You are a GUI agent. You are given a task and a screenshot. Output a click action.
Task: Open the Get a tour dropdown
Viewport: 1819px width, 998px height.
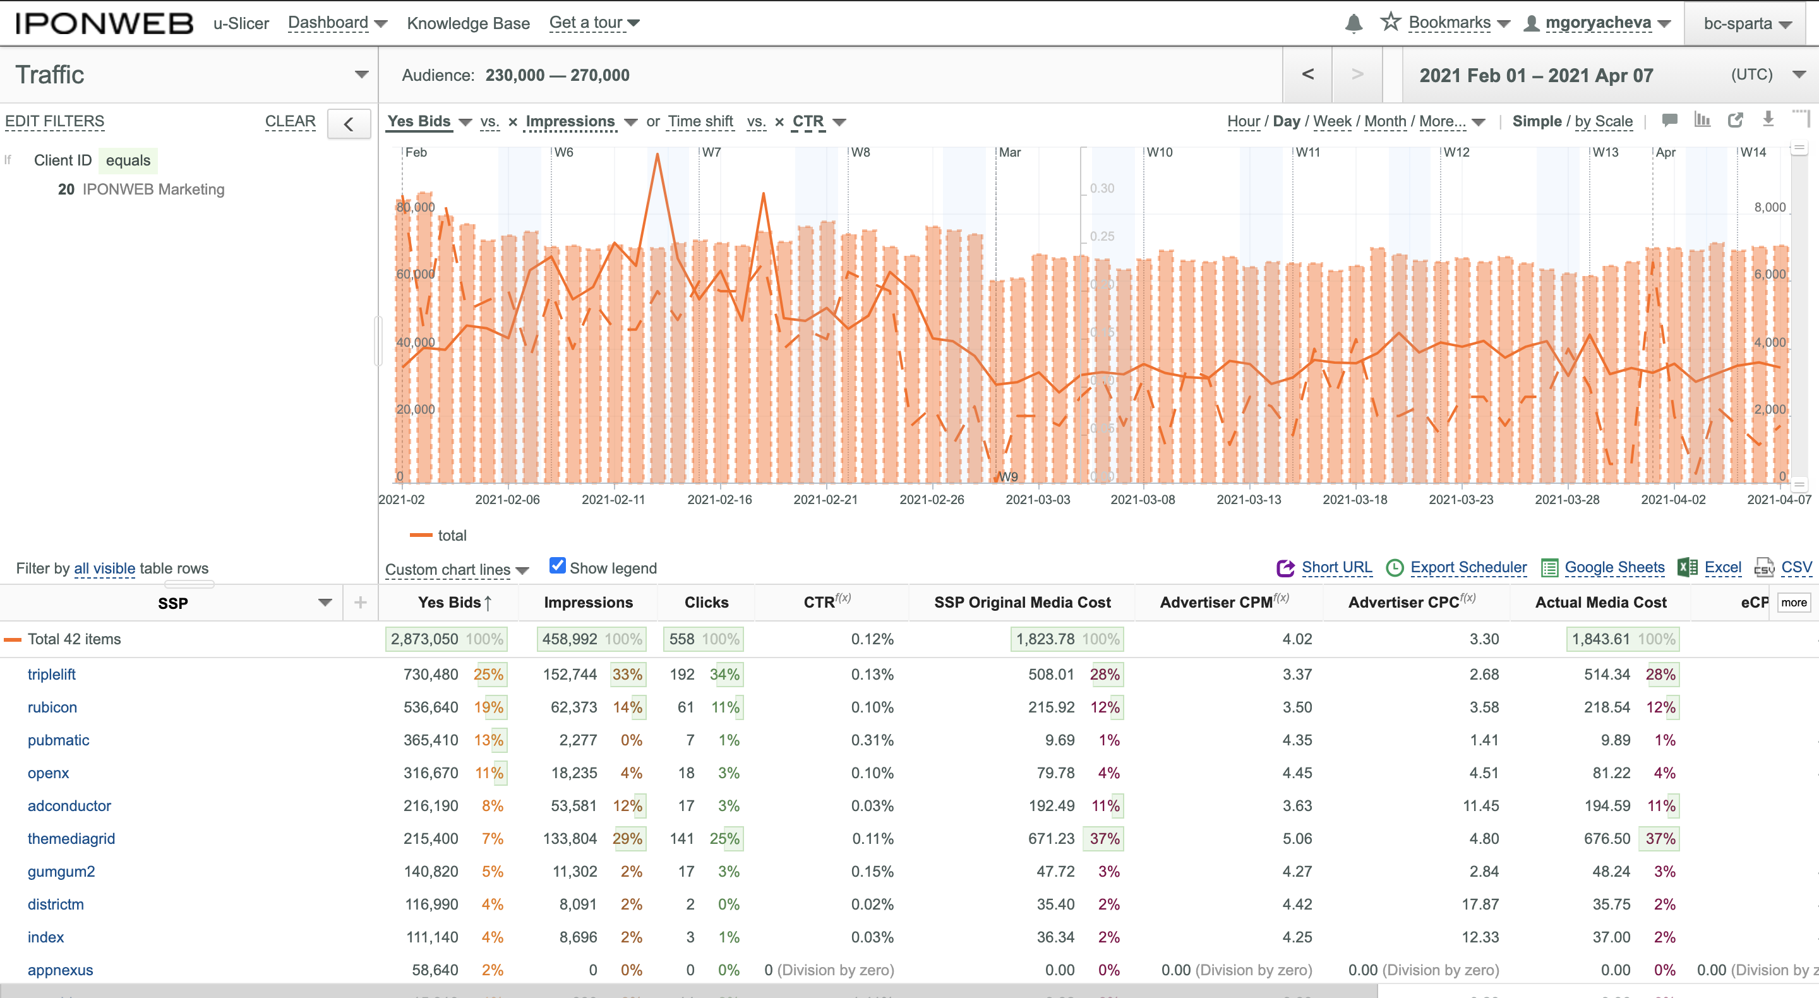(594, 23)
